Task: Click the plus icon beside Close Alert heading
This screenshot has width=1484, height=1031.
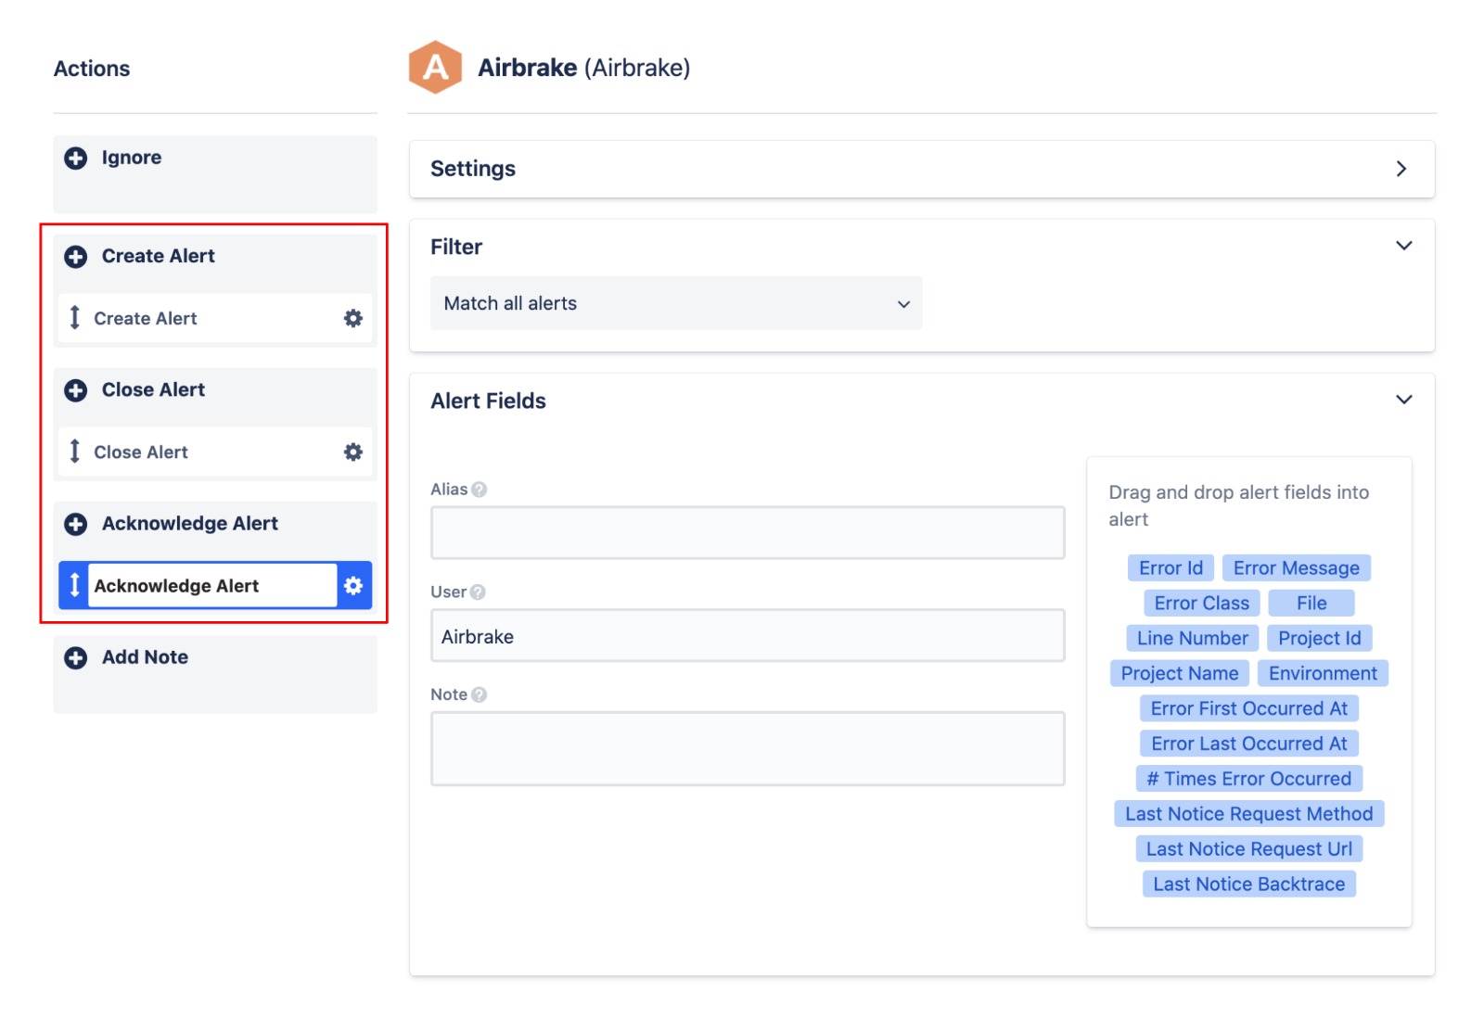Action: click(x=76, y=390)
